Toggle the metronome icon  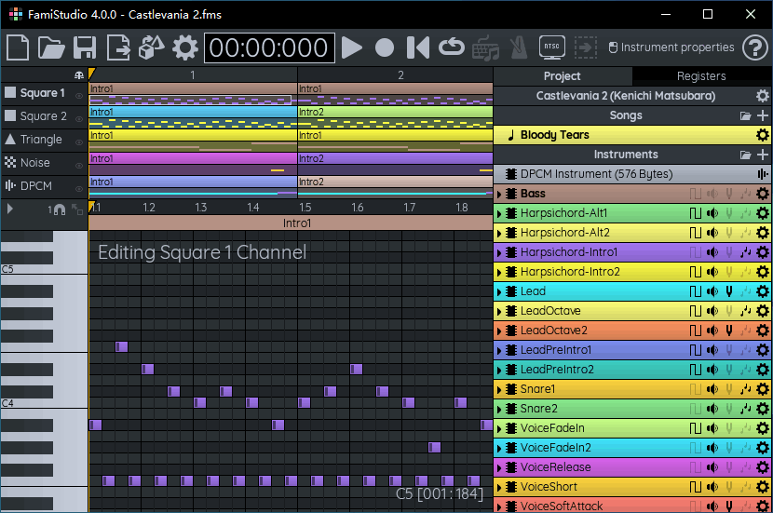[x=517, y=47]
